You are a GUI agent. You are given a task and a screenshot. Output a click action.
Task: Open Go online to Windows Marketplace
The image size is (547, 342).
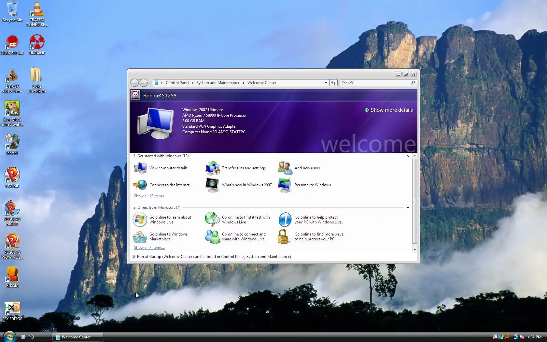point(161,236)
